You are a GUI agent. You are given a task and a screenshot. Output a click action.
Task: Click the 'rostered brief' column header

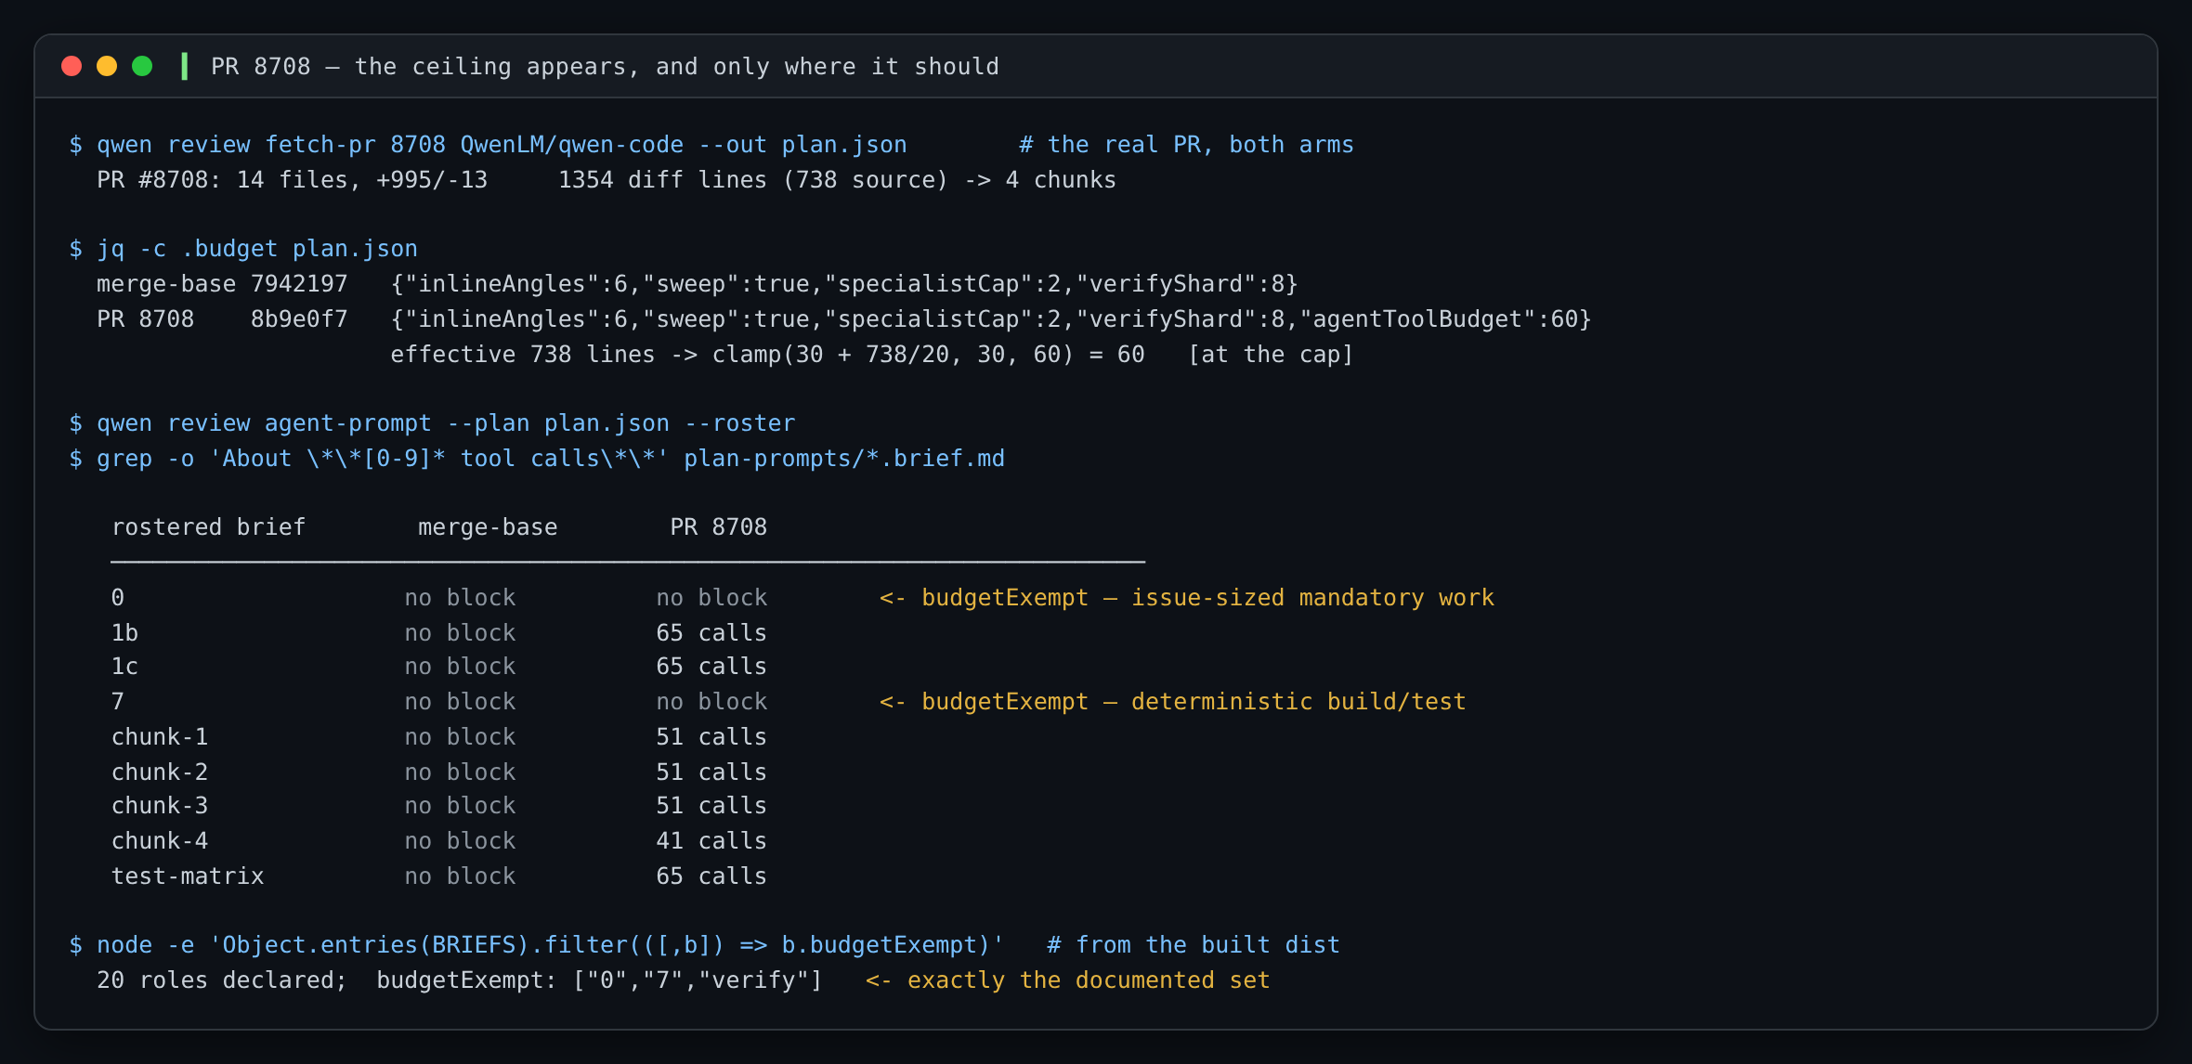coord(208,527)
